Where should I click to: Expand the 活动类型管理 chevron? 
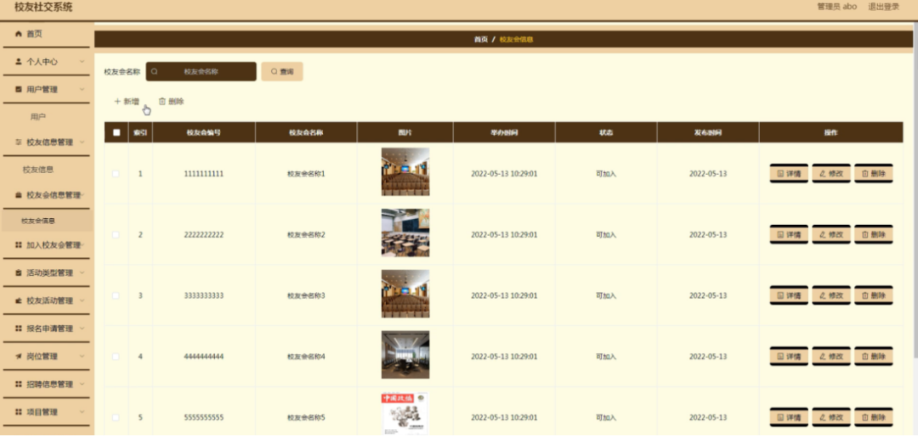pyautogui.click(x=82, y=273)
